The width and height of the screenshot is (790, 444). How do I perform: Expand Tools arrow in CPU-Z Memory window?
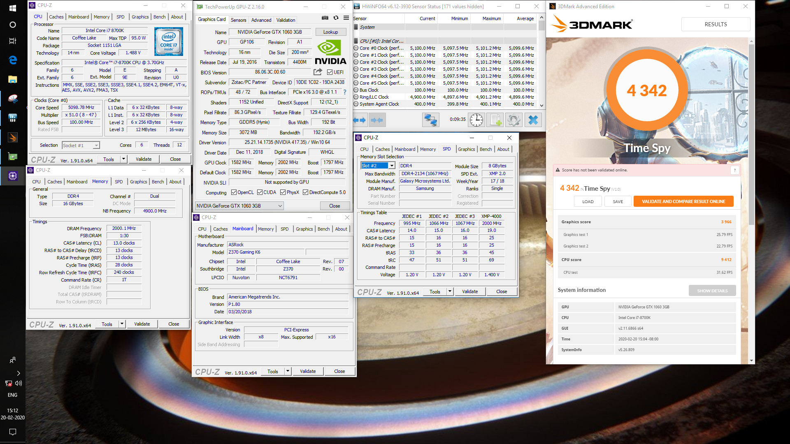tap(122, 324)
